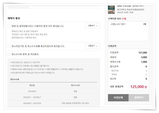Screen dimensions: 159x113
Task: Click the booking fee value 1,000
Action: 144,62
